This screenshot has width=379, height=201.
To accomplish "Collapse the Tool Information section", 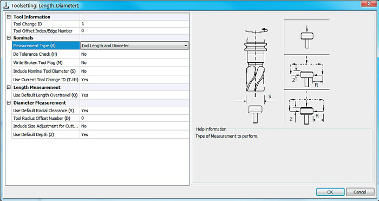I will [x=9, y=17].
